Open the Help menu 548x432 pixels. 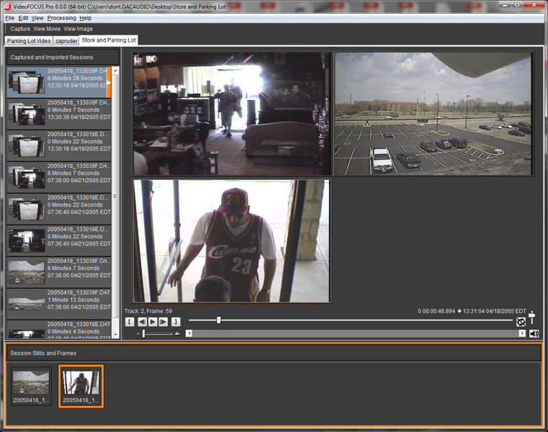85,18
